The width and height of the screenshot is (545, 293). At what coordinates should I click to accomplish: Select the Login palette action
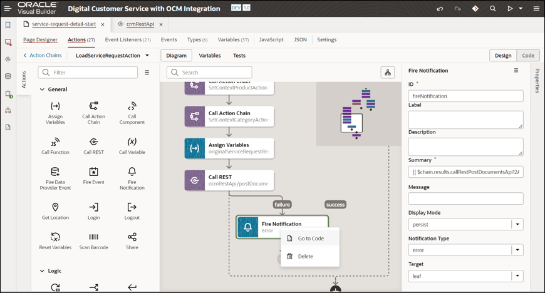click(93, 211)
